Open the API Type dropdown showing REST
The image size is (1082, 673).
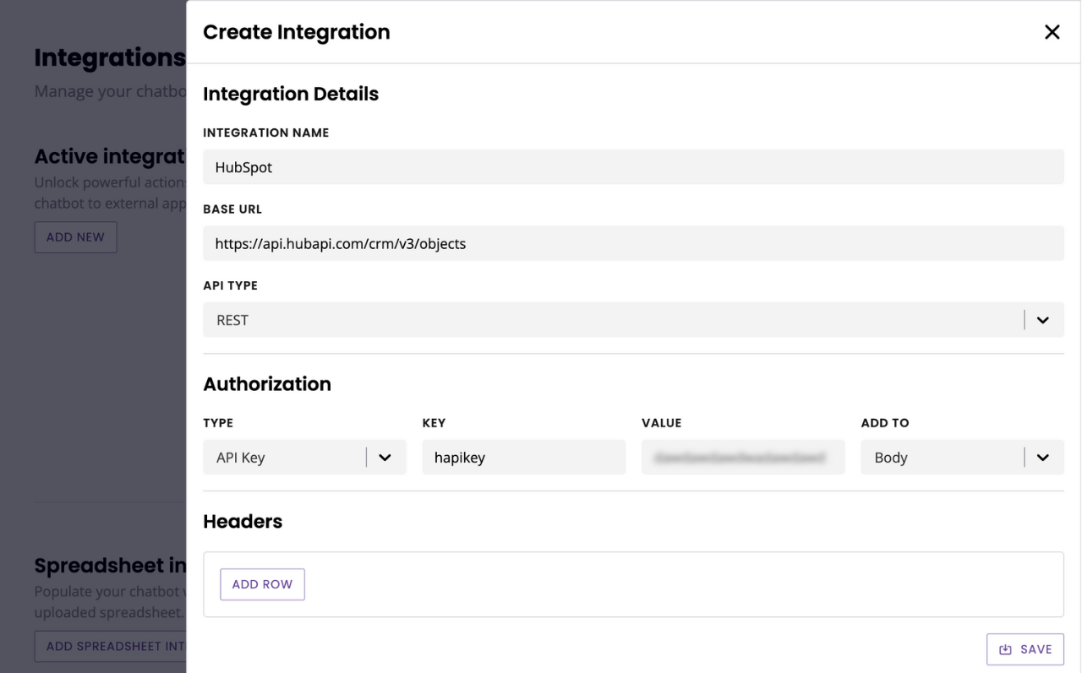pos(633,320)
